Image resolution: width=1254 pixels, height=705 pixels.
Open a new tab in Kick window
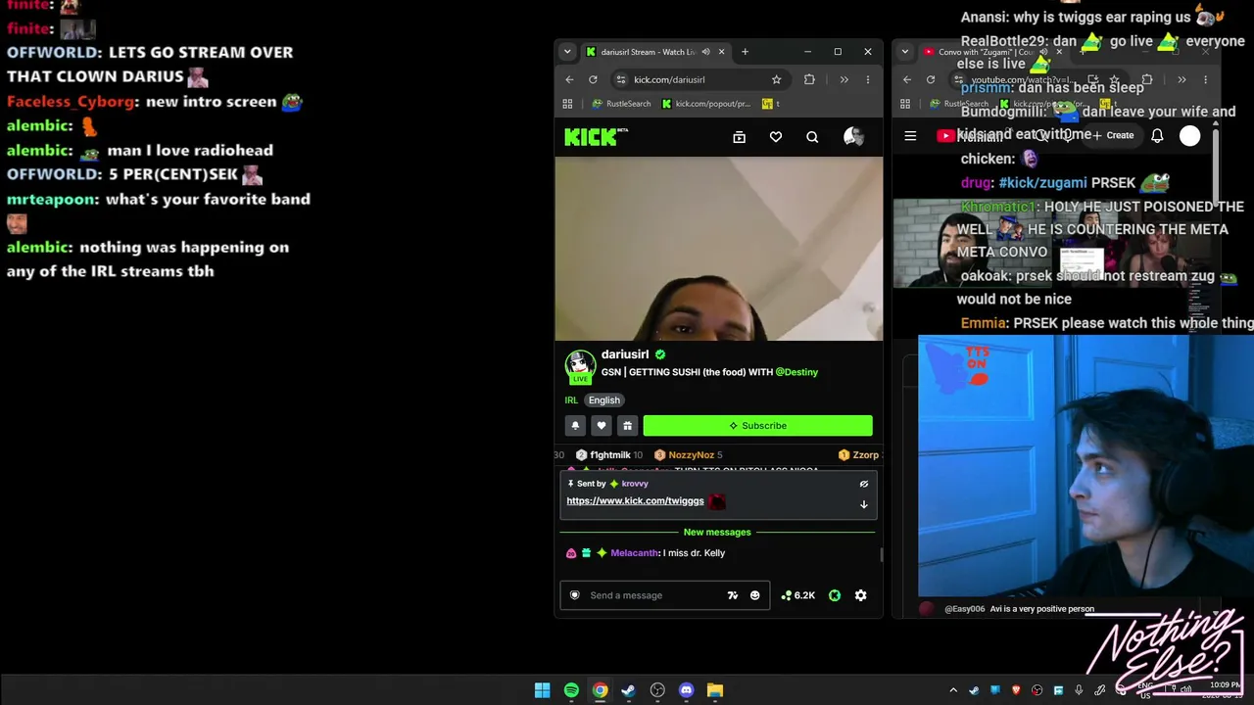click(745, 52)
